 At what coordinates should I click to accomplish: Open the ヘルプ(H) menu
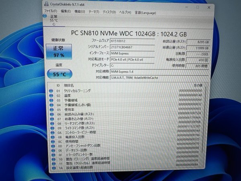point(125,12)
